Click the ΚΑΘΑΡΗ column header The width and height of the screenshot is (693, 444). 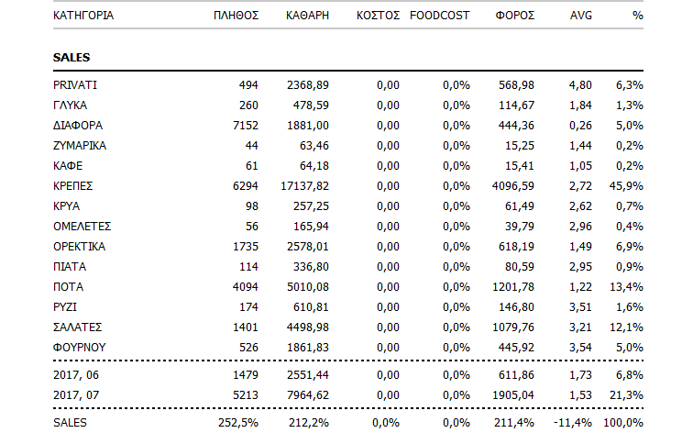coord(307,17)
